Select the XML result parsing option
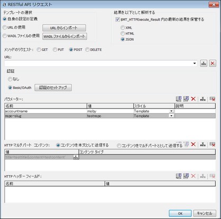 123,28
